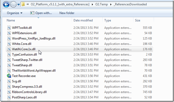This screenshot has height=102, width=174.
Task: Click TweetSharp.Twitter.dll file icon
Action: point(9,60)
